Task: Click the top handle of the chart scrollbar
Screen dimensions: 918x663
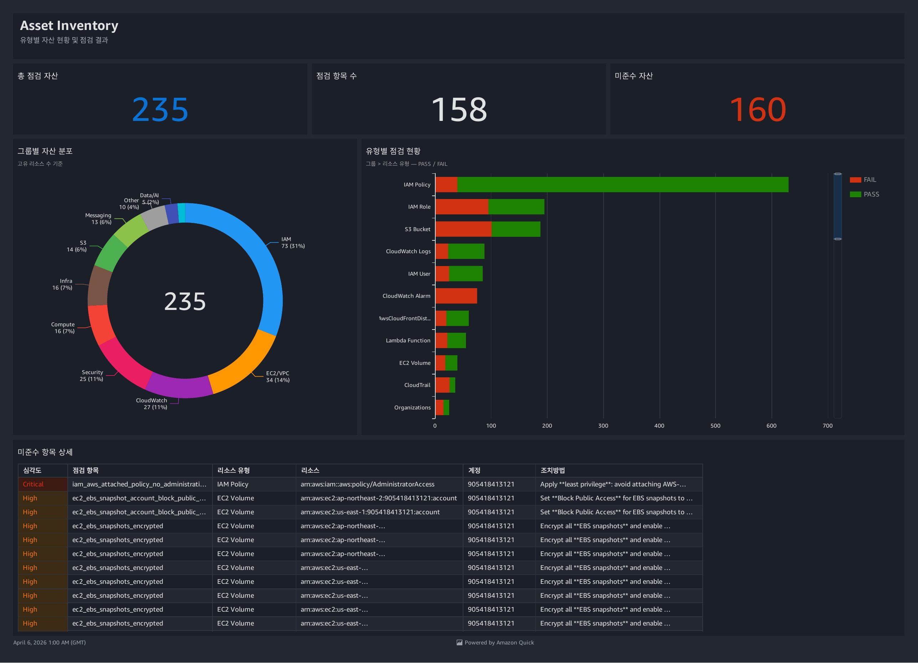Action: (x=838, y=174)
